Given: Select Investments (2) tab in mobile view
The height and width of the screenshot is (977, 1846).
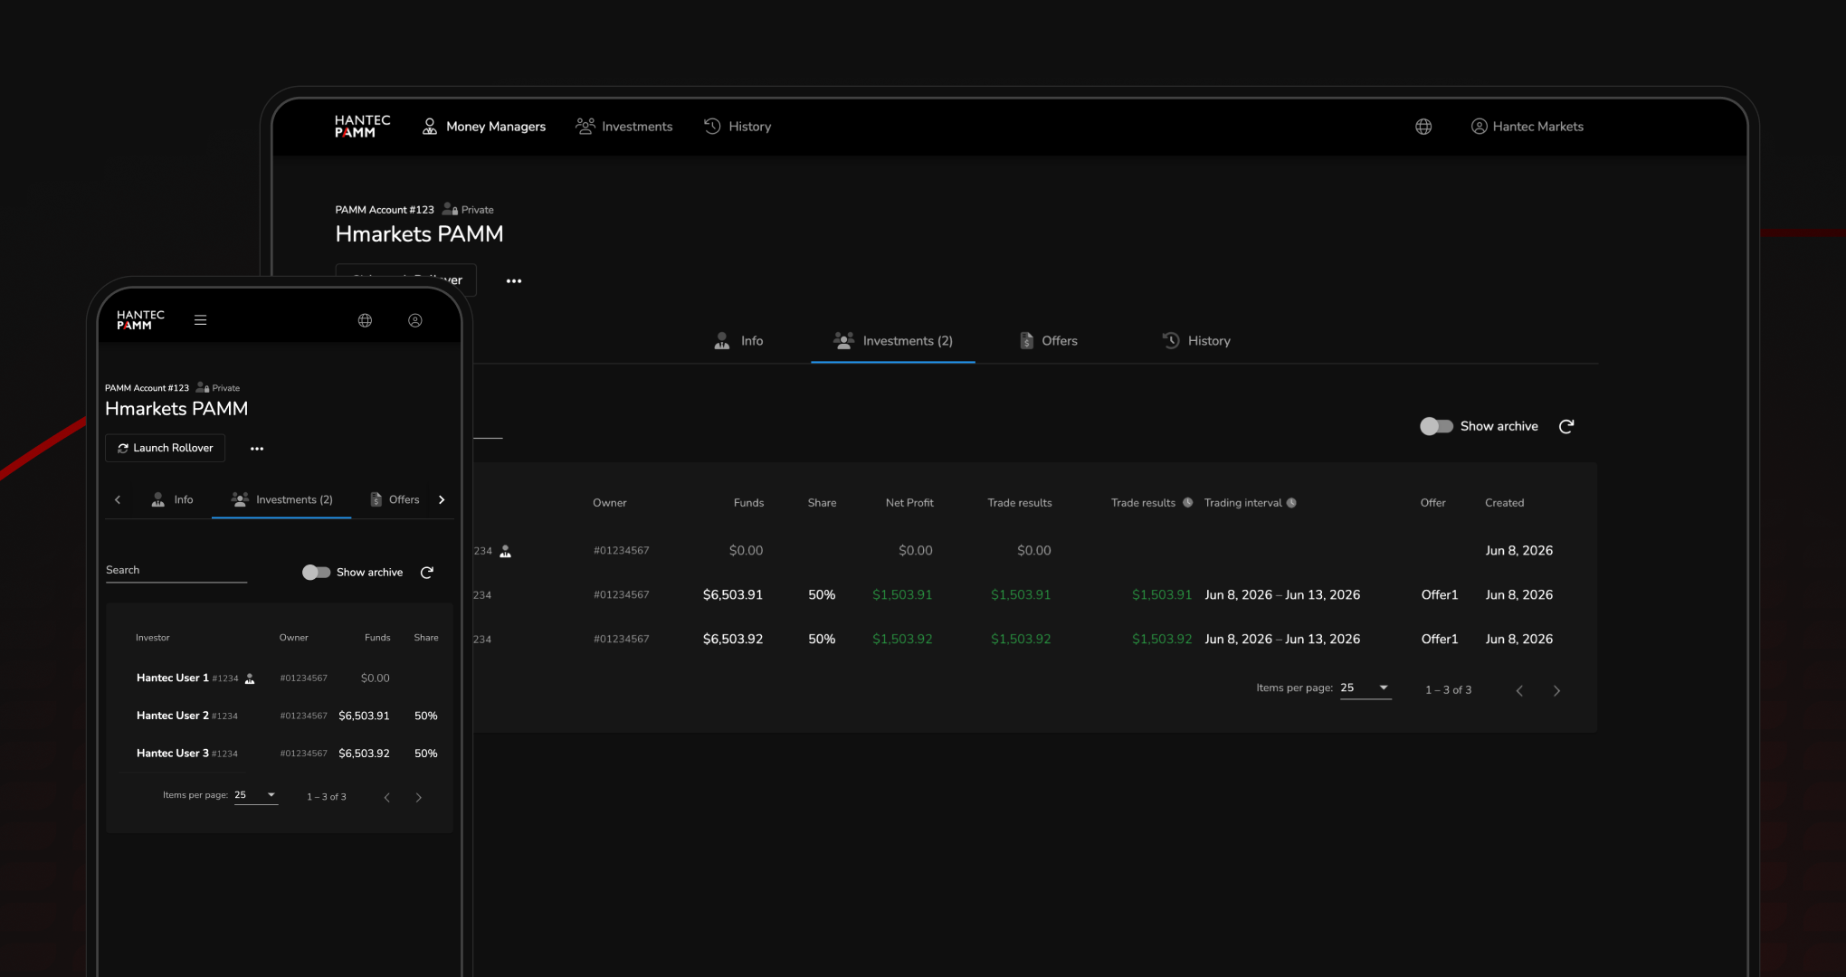Looking at the screenshot, I should 281,499.
